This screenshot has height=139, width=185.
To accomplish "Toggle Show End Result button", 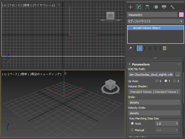I will click(x=140, y=48).
